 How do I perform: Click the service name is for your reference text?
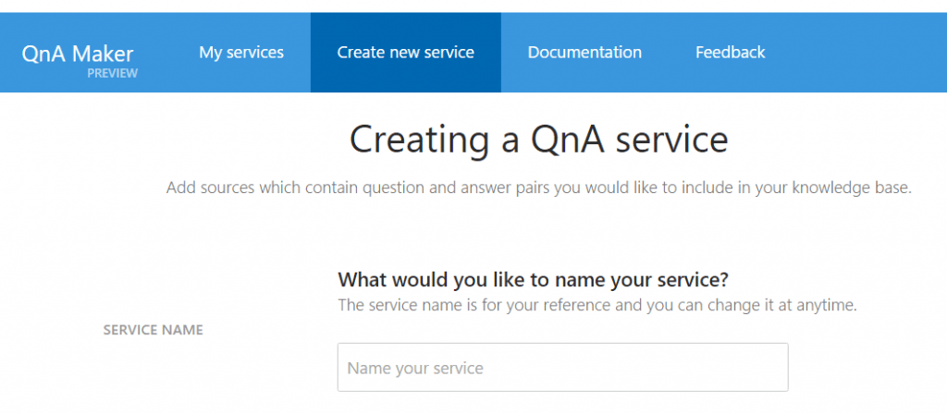point(596,306)
